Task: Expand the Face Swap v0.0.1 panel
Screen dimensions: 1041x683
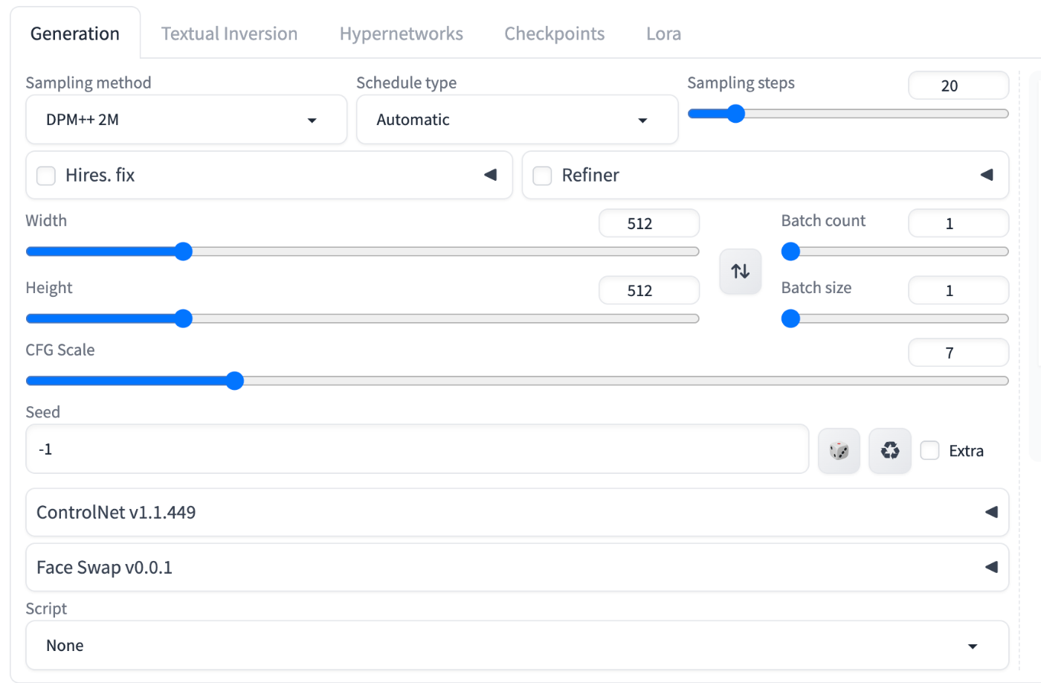Action: pyautogui.click(x=991, y=567)
